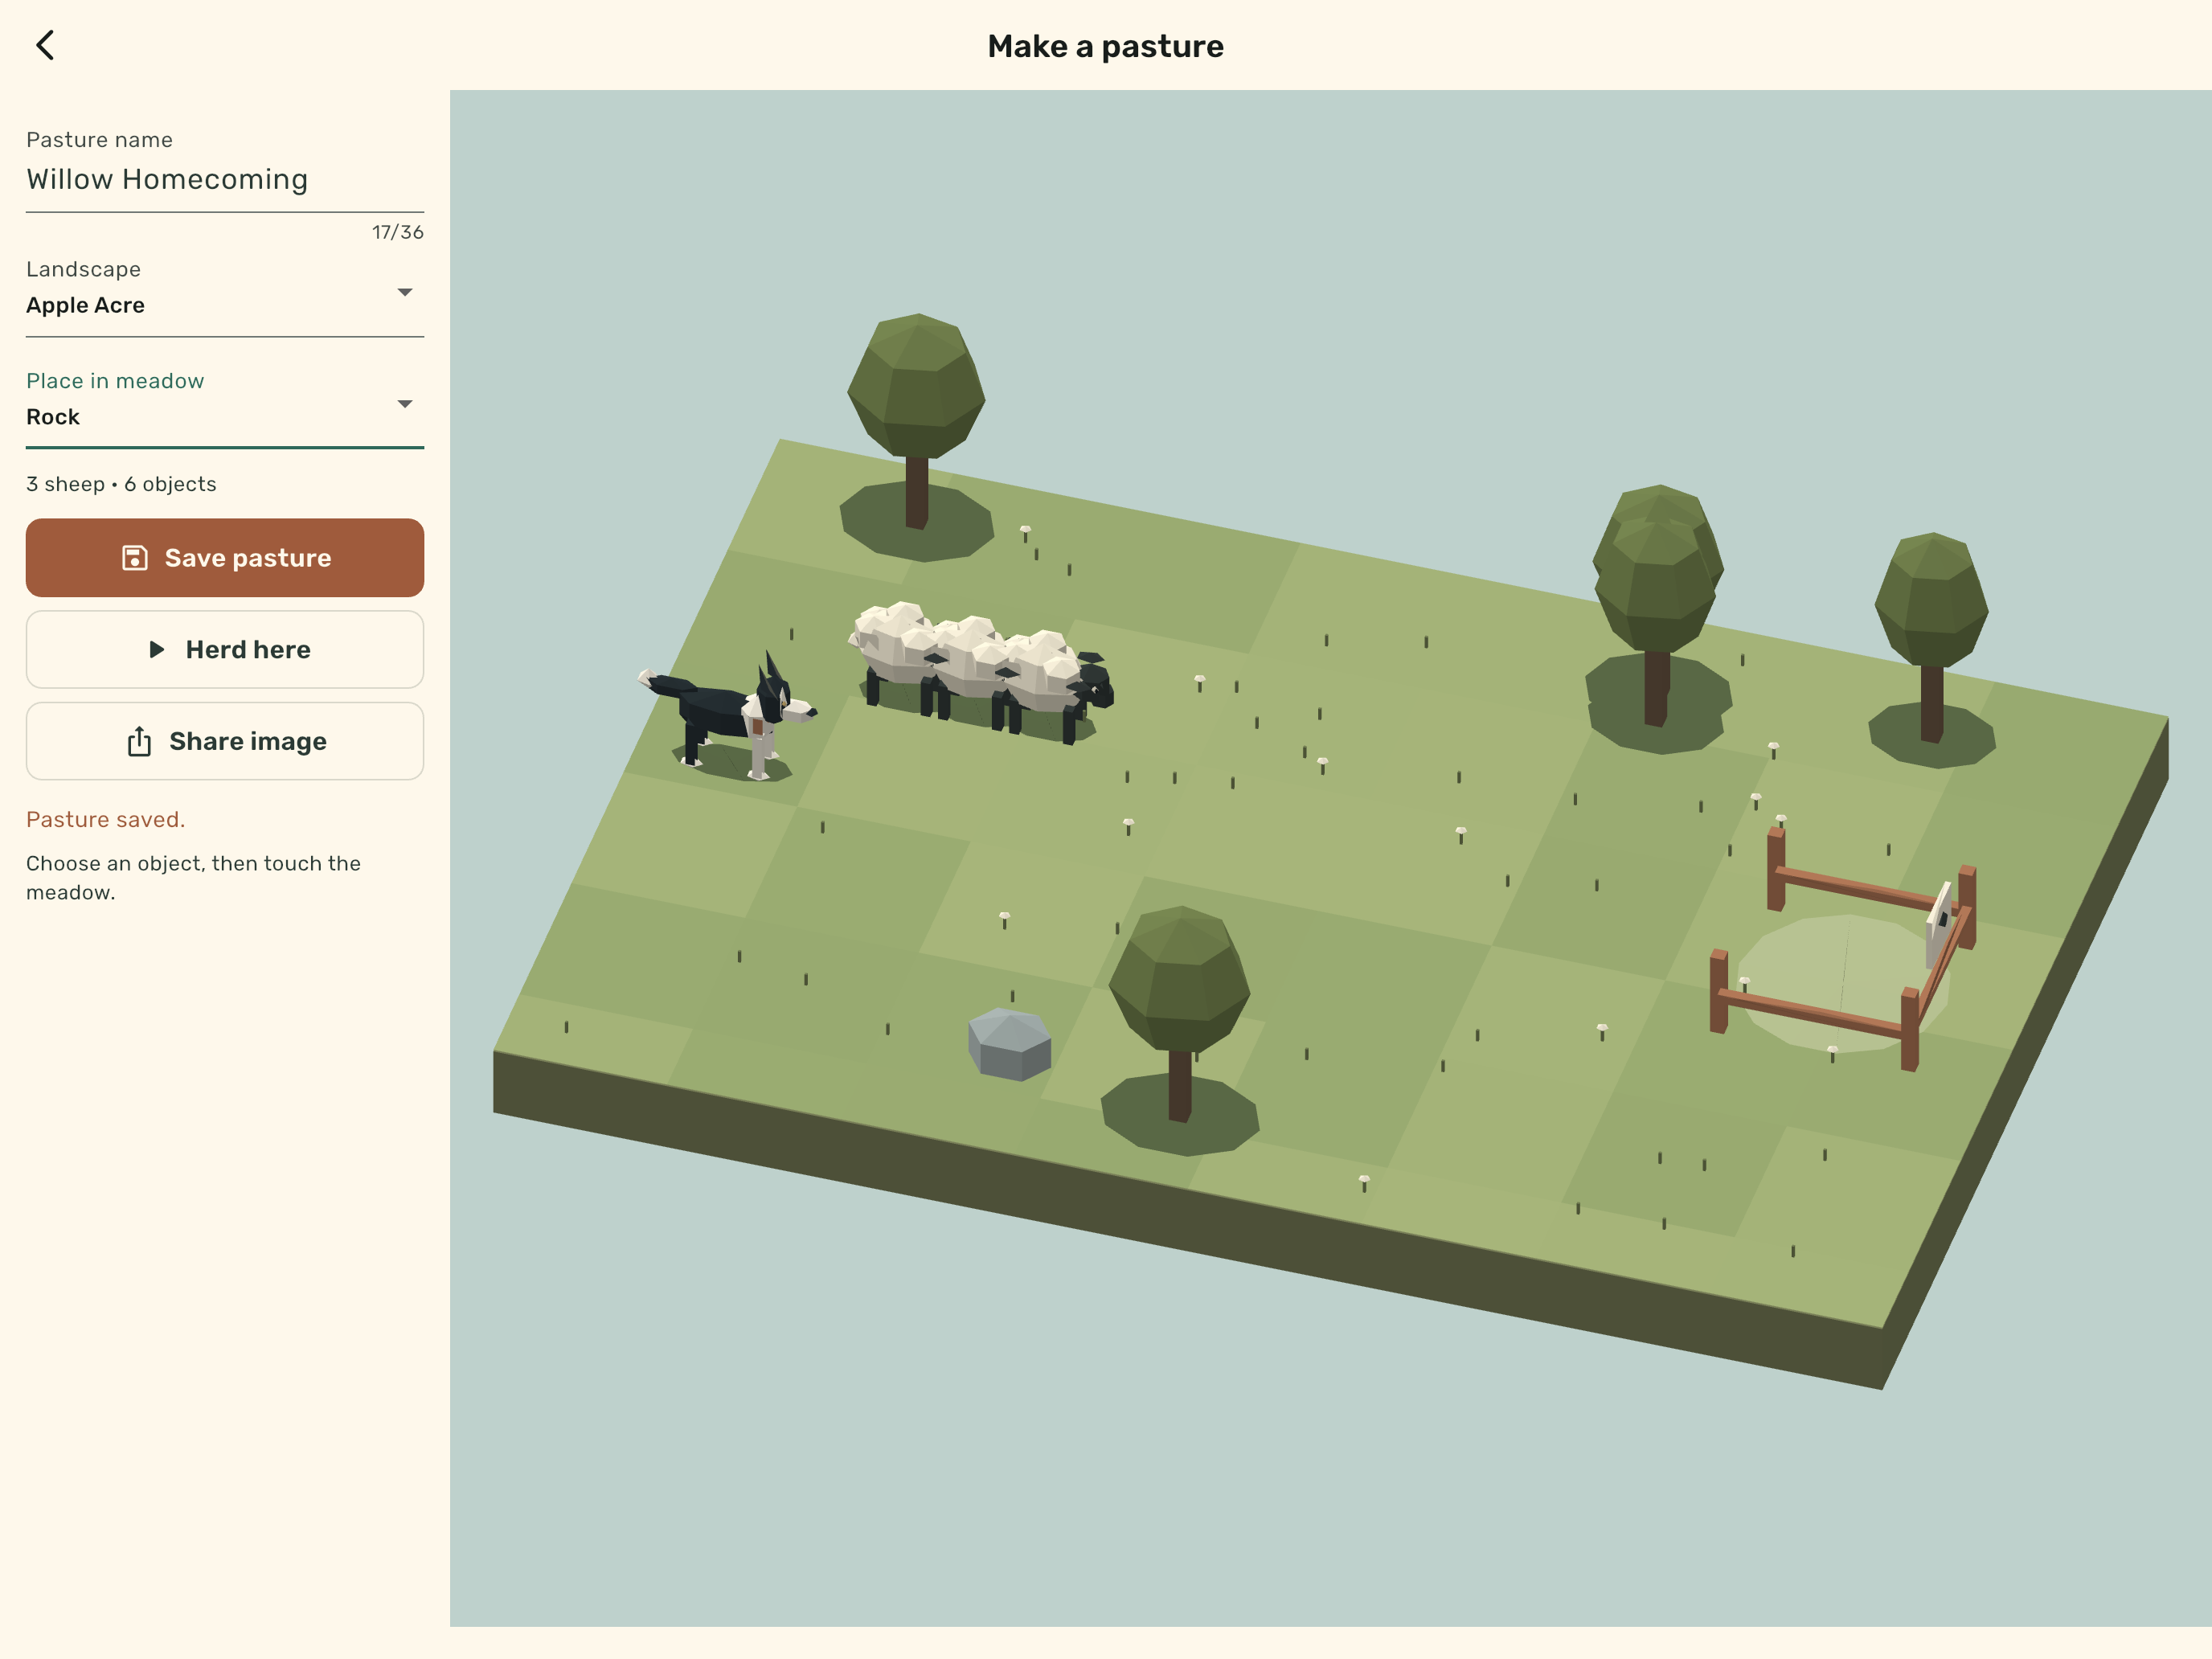The width and height of the screenshot is (2212, 1659).
Task: Click the 'Make a pasture' title
Action: click(x=1105, y=46)
